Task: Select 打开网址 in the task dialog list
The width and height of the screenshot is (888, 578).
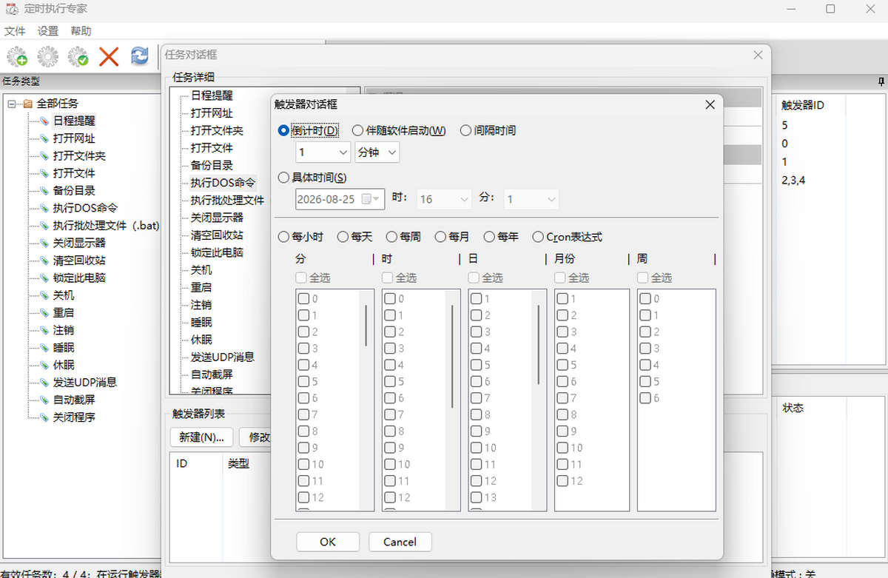Action: (212, 113)
